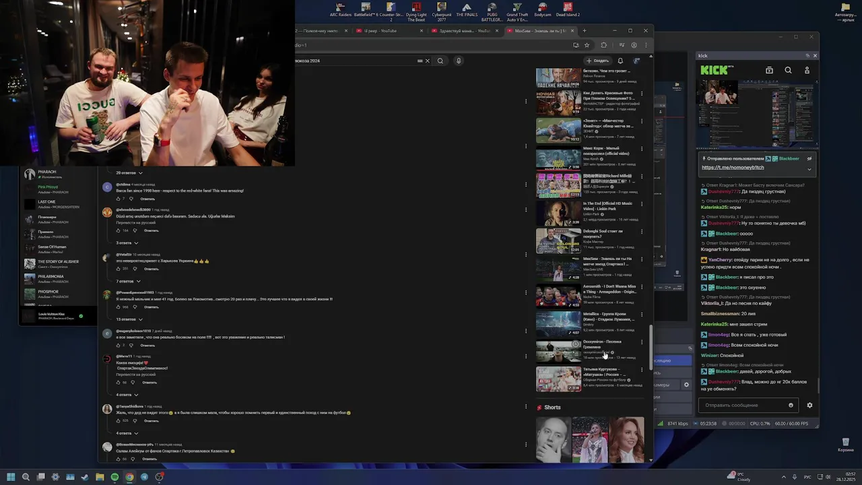The height and width of the screenshot is (485, 862).
Task: Open Chrome three-dot menu
Action: (646, 45)
